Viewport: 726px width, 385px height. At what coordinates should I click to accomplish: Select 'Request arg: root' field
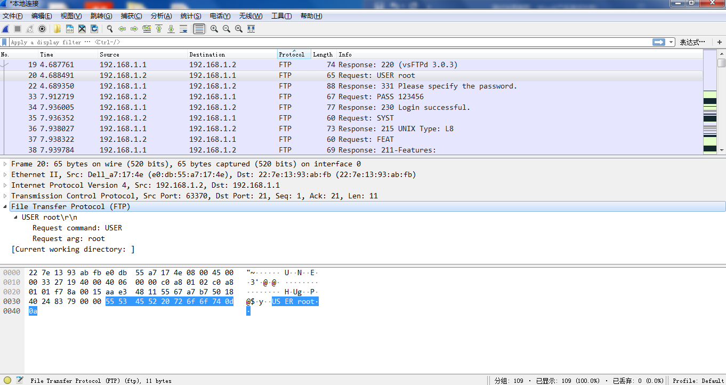click(69, 238)
